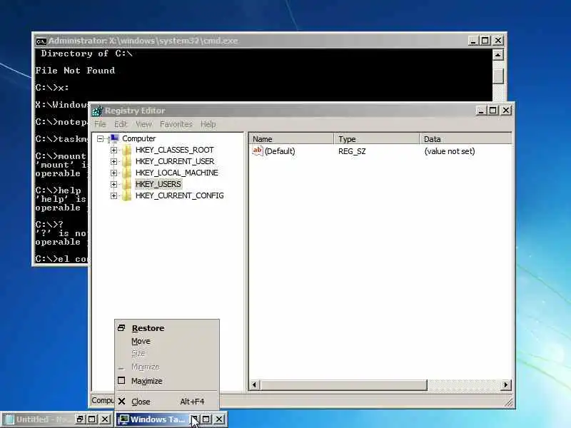Choose Restore from the context menu

pyautogui.click(x=167, y=328)
